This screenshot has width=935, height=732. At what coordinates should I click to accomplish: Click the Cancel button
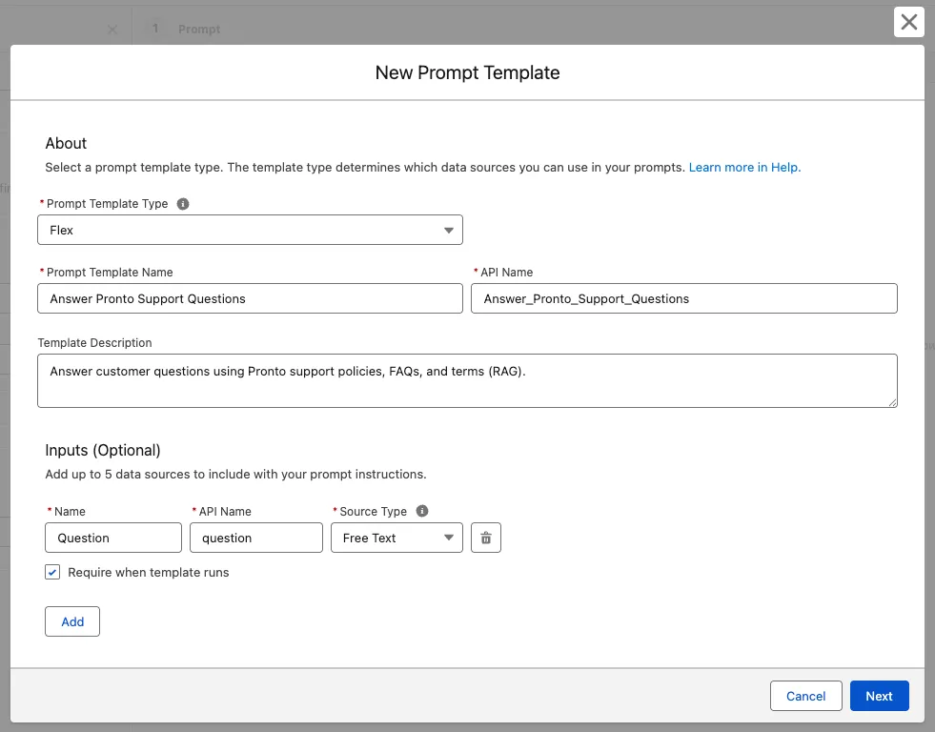(x=805, y=696)
